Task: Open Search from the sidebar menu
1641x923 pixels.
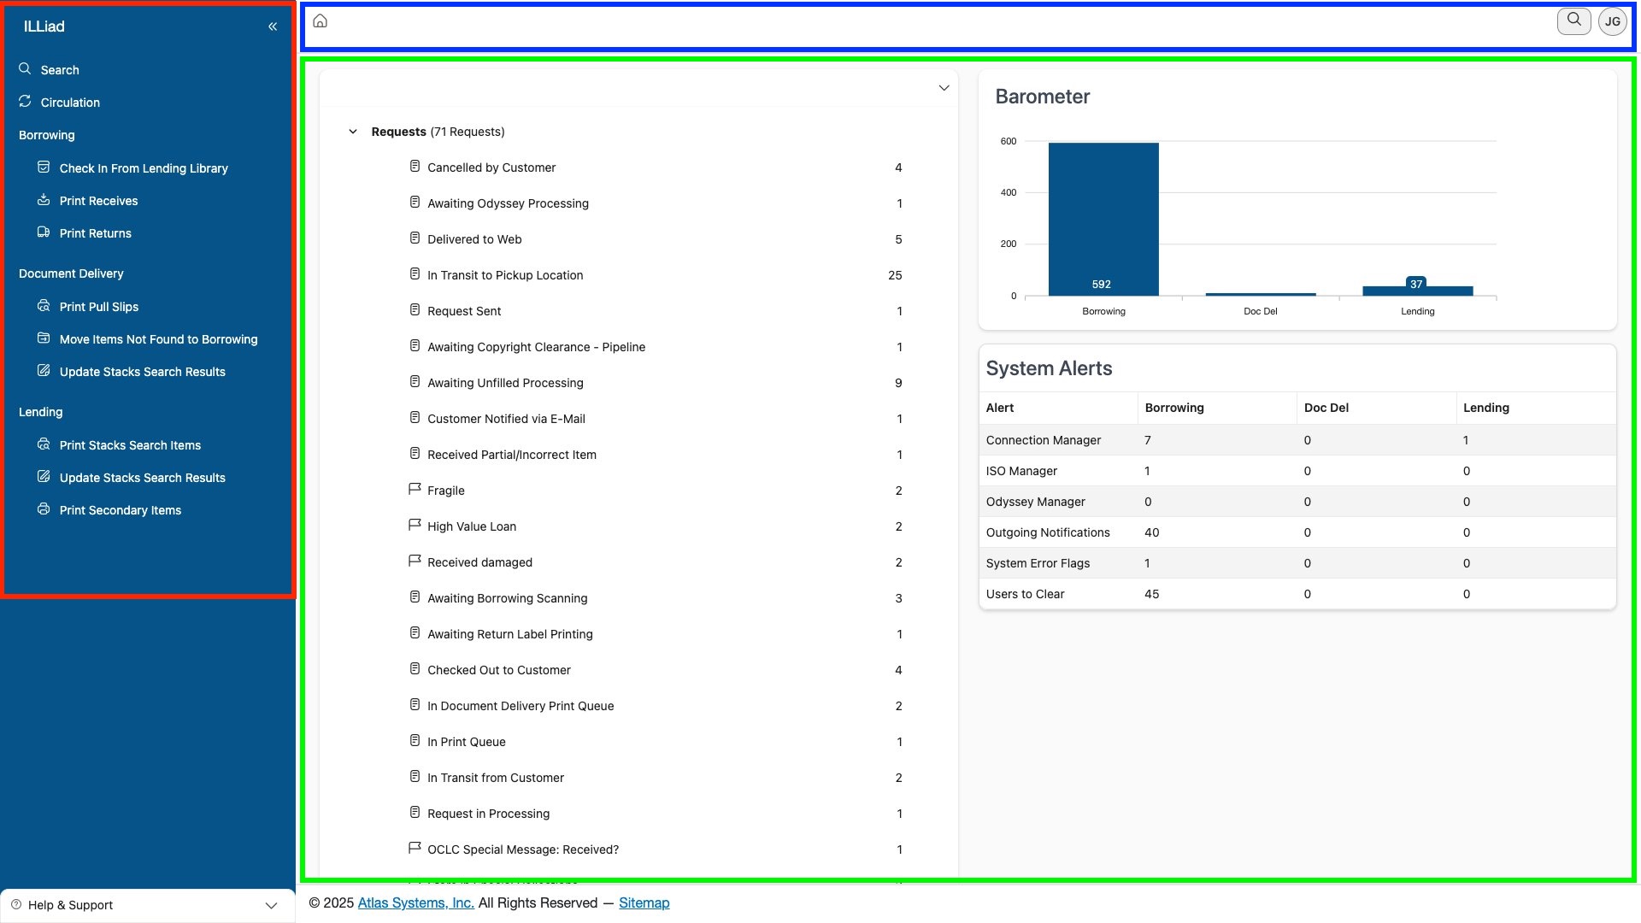Action: tap(60, 70)
